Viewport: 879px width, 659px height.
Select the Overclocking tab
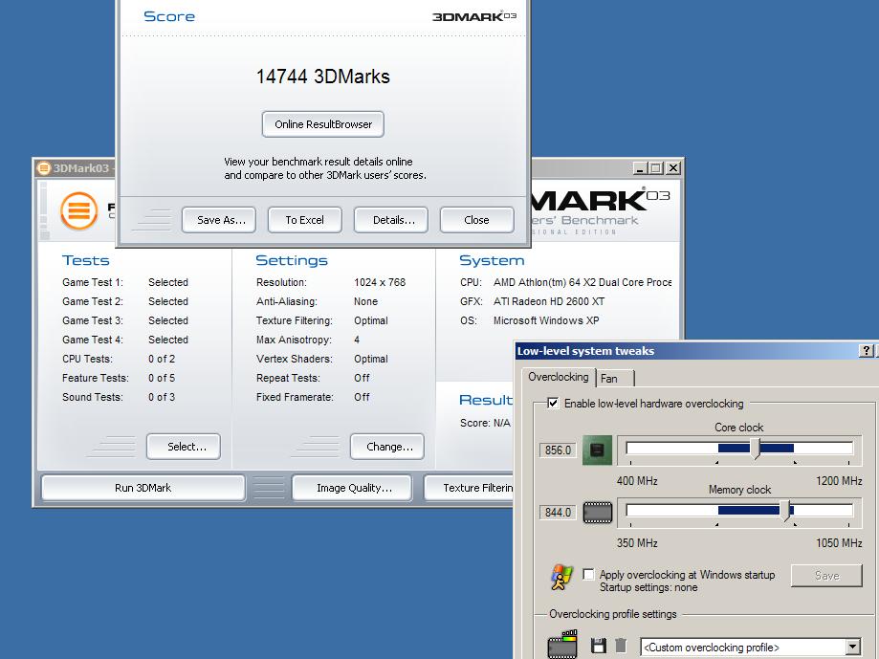point(559,377)
